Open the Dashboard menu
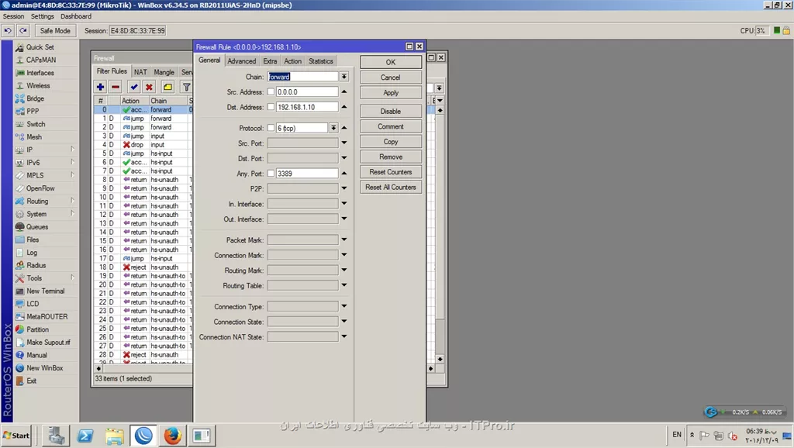 coord(76,16)
